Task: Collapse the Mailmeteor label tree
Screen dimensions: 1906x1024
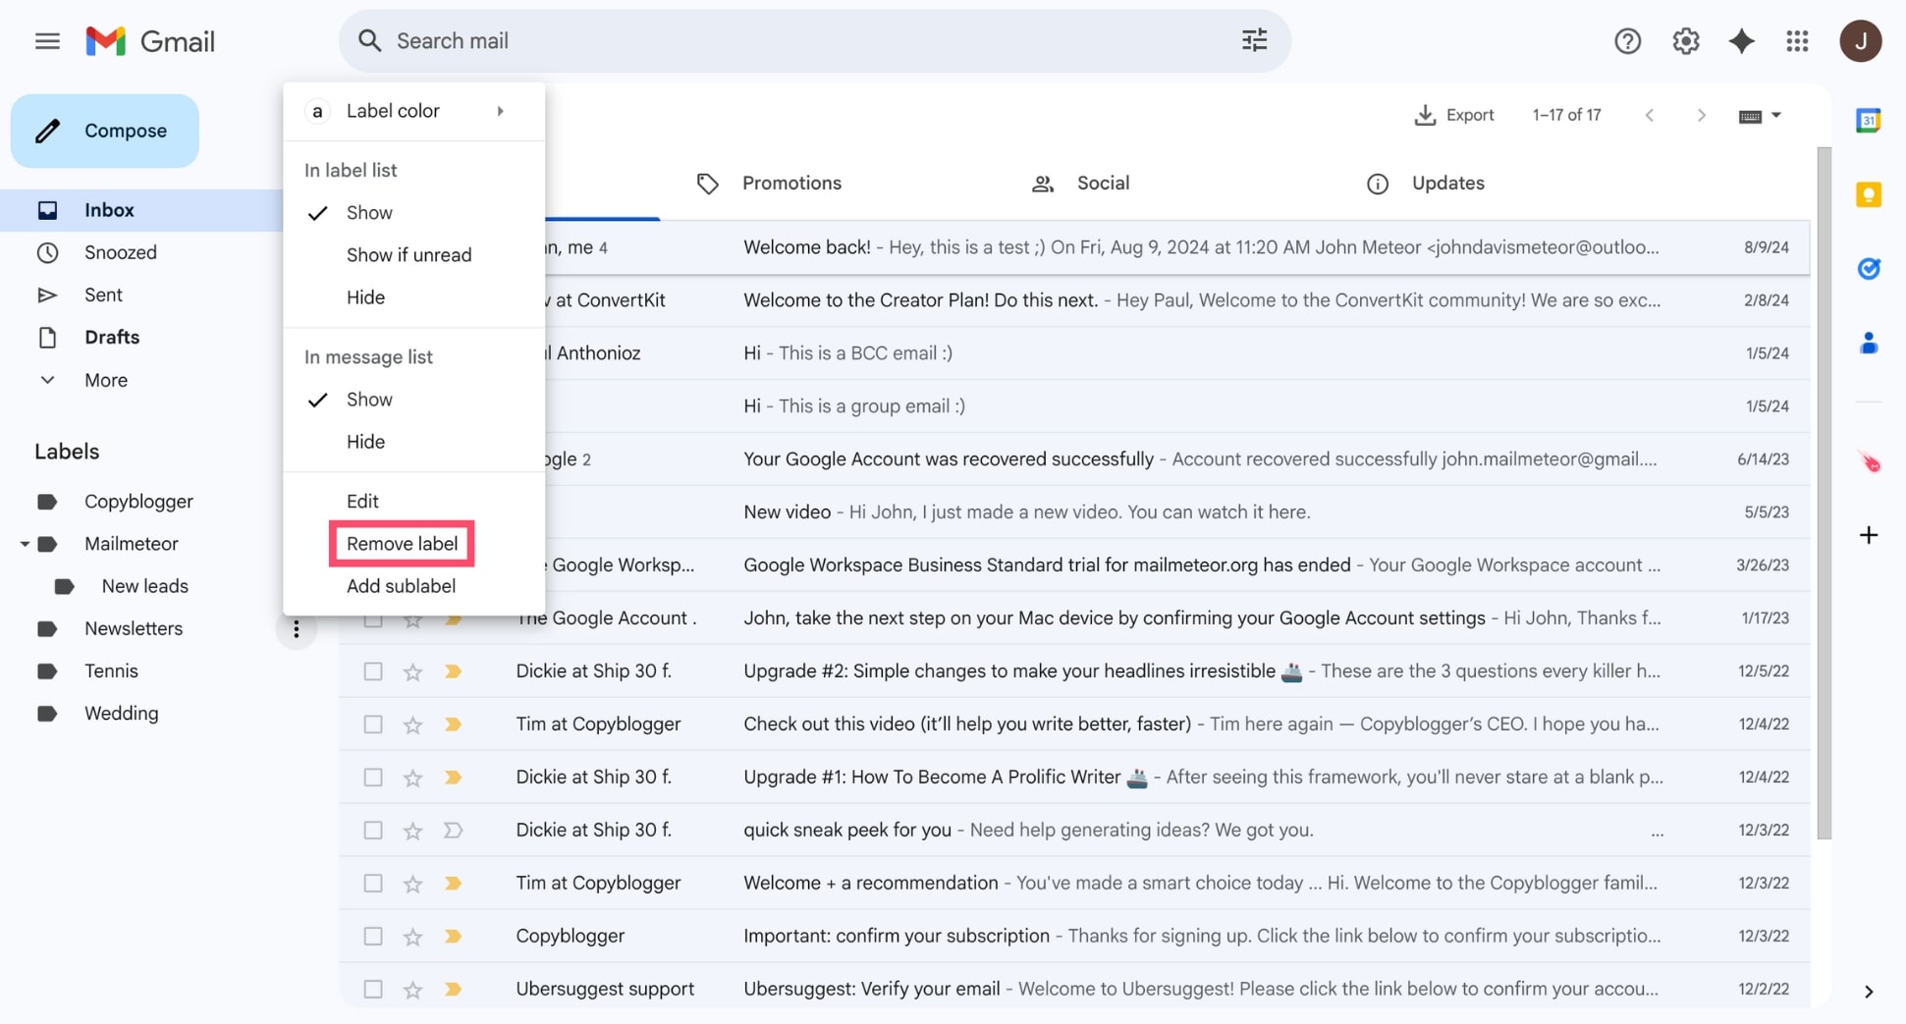Action: pos(24,544)
